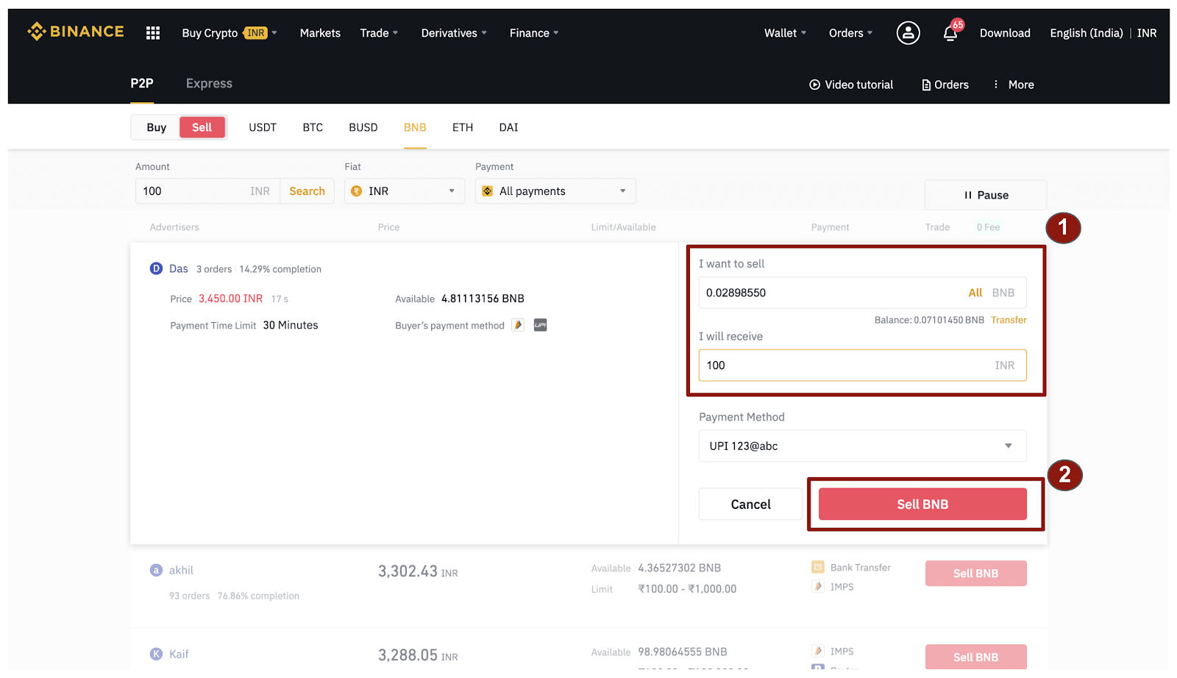The height and width of the screenshot is (678, 1177).
Task: Open the notifications bell icon
Action: (x=950, y=33)
